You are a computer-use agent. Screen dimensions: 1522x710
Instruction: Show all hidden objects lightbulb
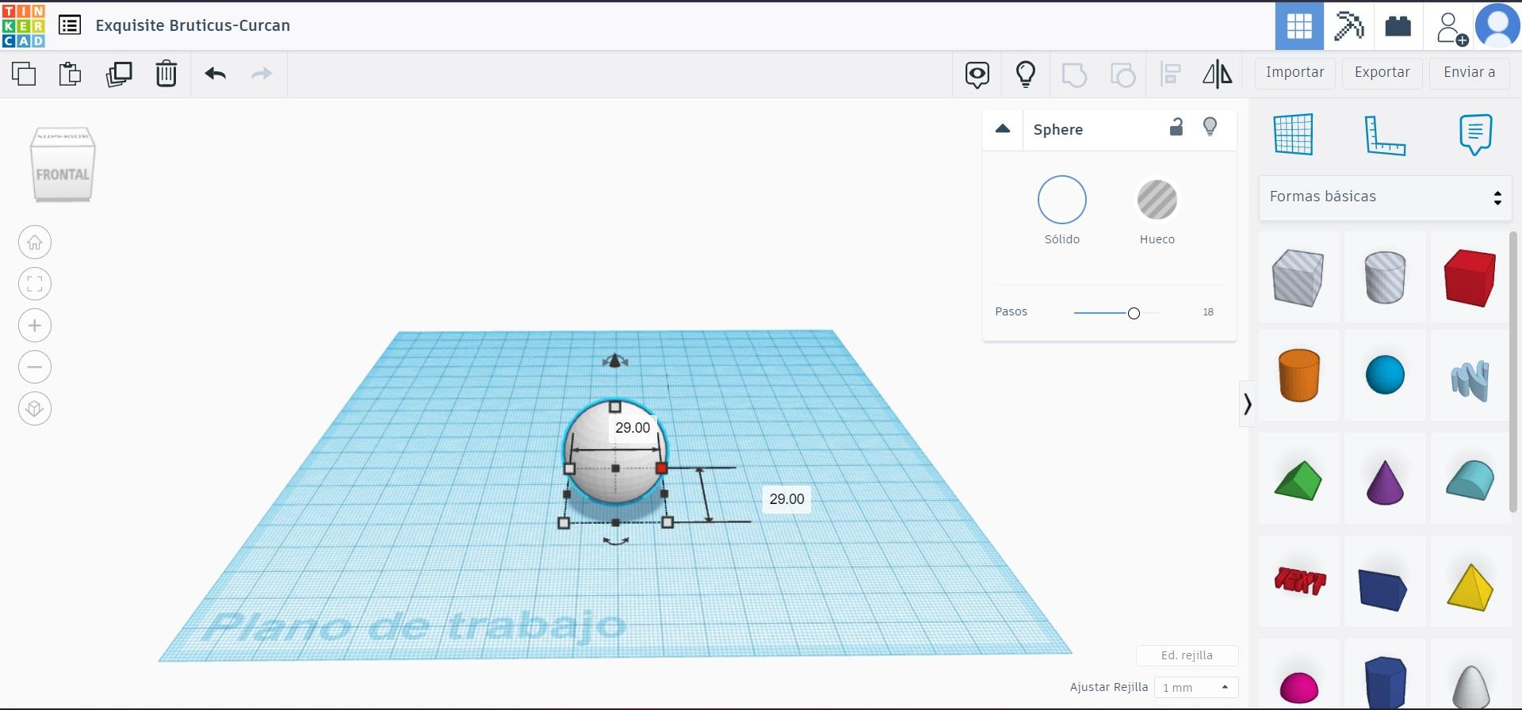tap(1026, 74)
